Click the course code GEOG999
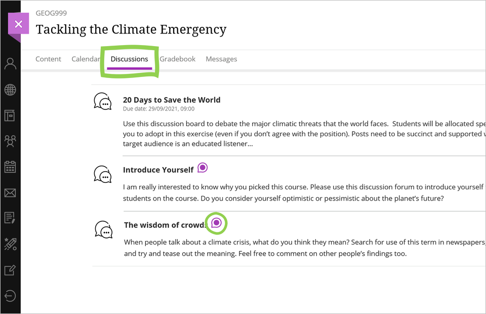 click(x=51, y=13)
